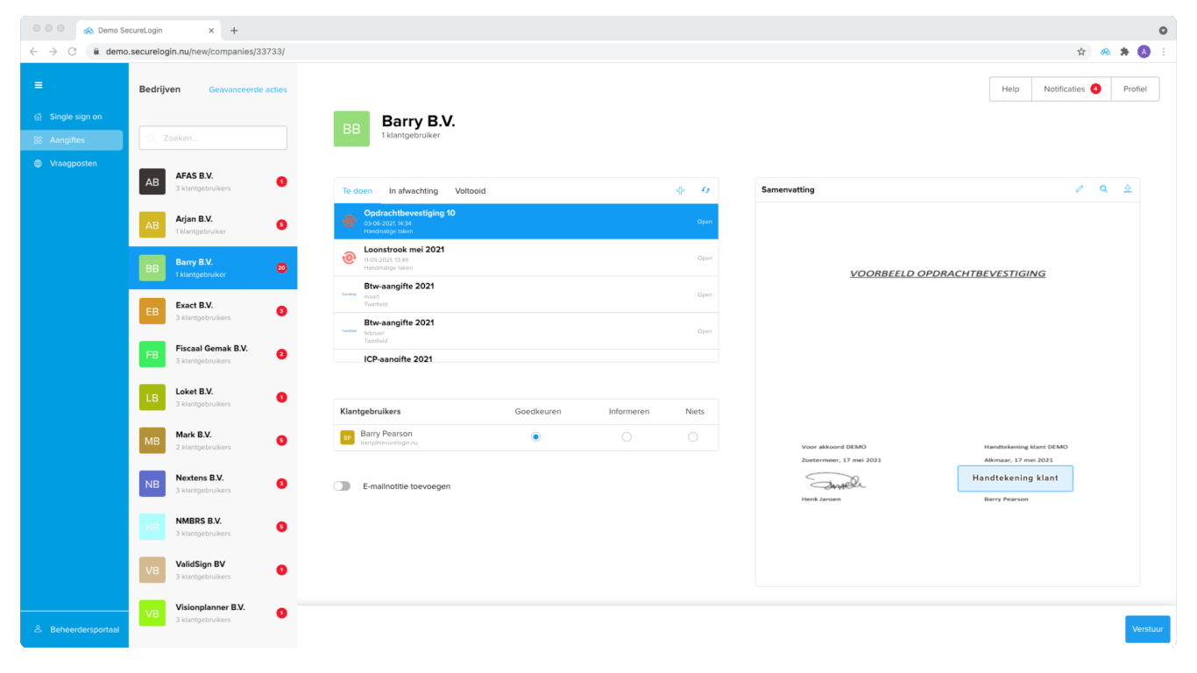Click the Zoeken search field
The height and width of the screenshot is (673, 1197).
coord(213,138)
